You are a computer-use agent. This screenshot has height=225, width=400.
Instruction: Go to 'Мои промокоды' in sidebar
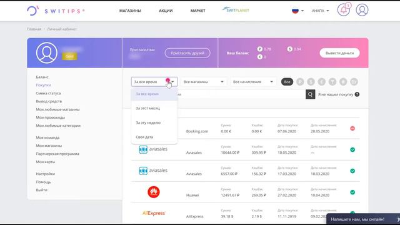(50, 117)
